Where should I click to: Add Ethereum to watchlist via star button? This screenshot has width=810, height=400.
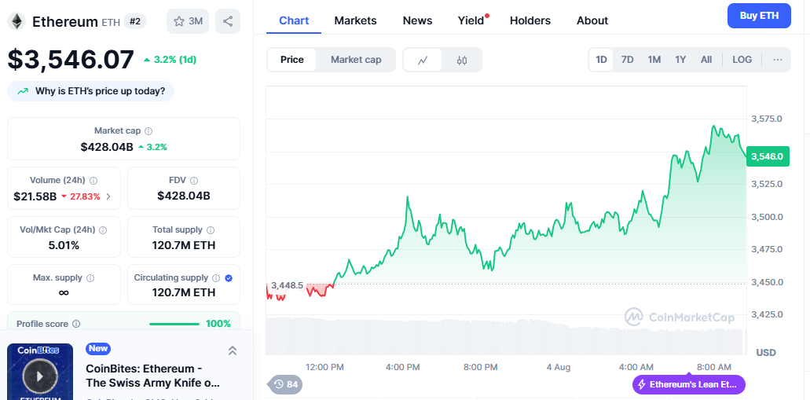188,21
